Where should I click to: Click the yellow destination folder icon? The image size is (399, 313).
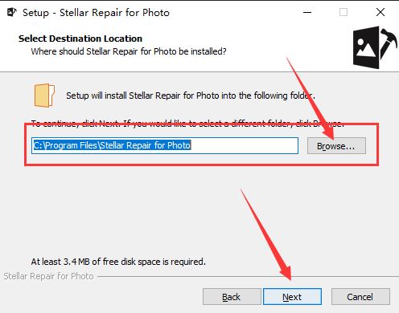pyautogui.click(x=44, y=96)
